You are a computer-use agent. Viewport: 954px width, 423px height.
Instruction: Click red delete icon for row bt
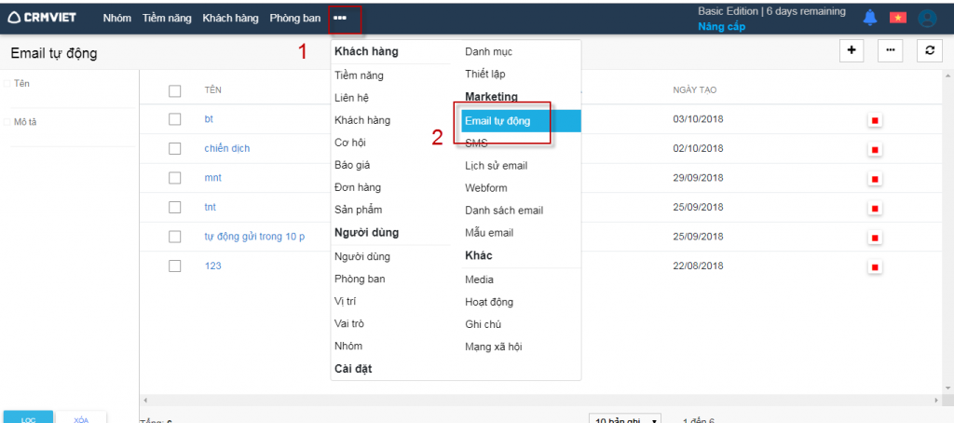[875, 120]
